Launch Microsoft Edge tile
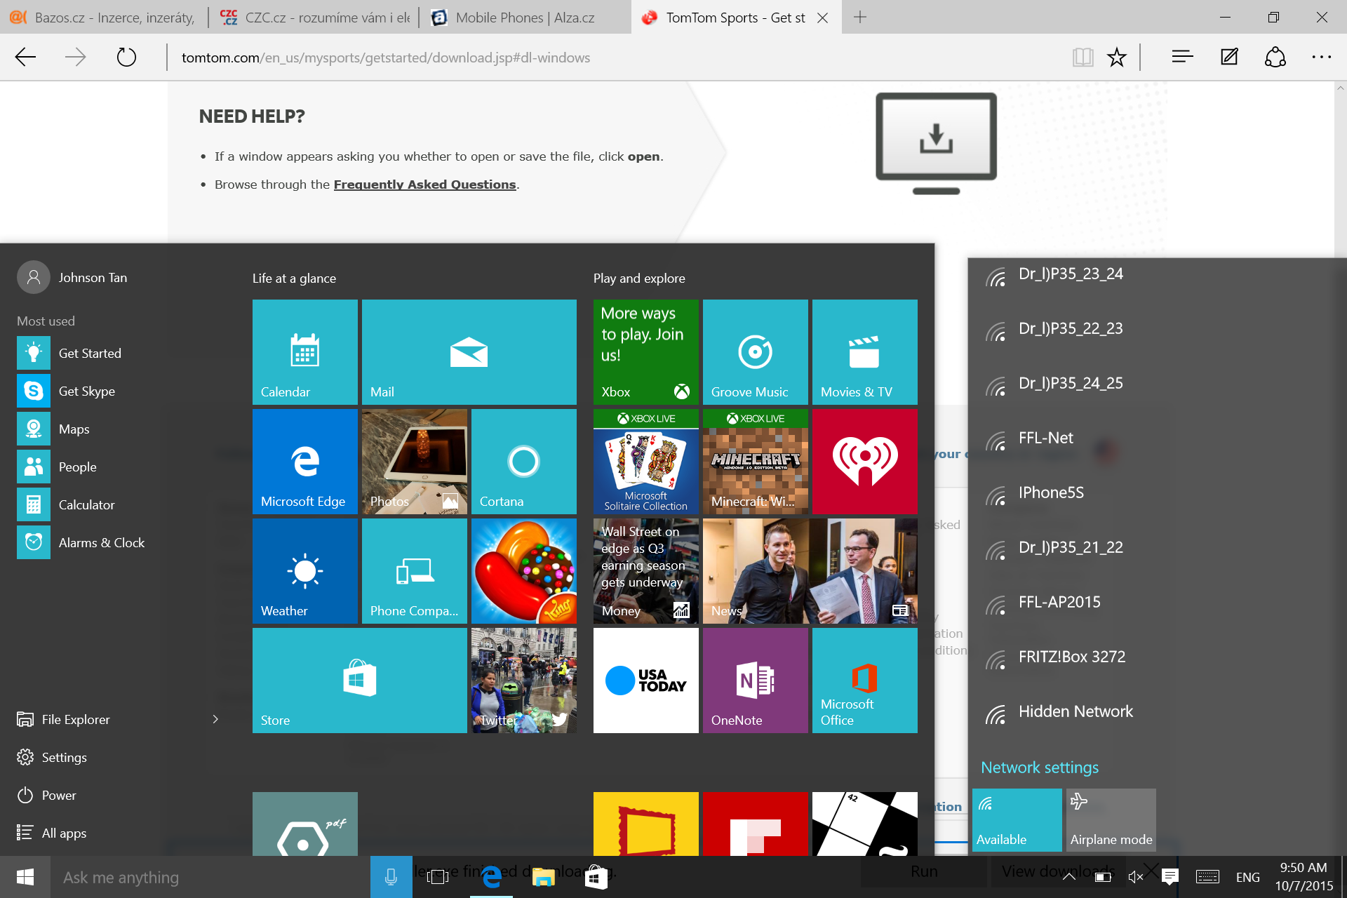Viewport: 1347px width, 898px height. 304,461
